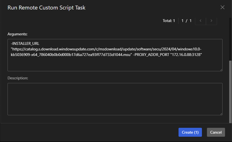Close the Run Remote Custom Script dialog

223,8
